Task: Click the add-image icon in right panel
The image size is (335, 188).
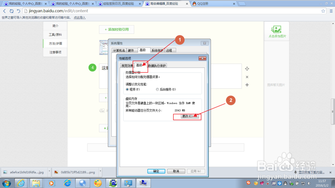Action: (x=276, y=29)
